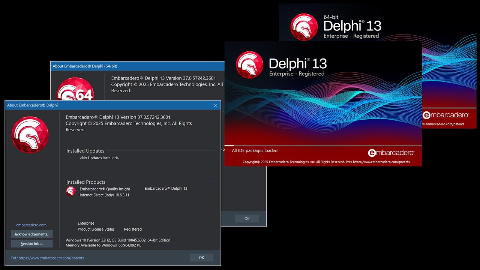Click the red 64 logo in the 64-bit About dialog
This screenshot has height=270, width=480.
tap(75, 89)
